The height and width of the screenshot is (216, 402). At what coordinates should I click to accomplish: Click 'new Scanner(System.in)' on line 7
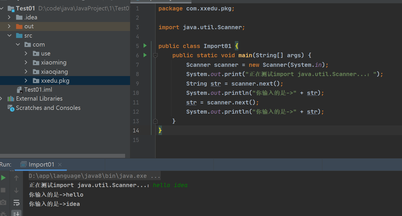[x=287, y=65]
